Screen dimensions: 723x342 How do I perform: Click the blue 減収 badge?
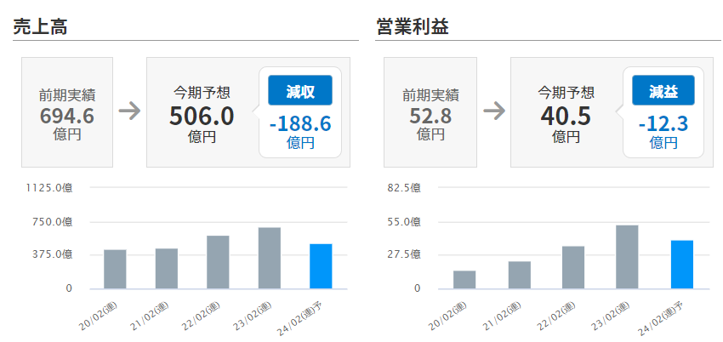tap(299, 90)
